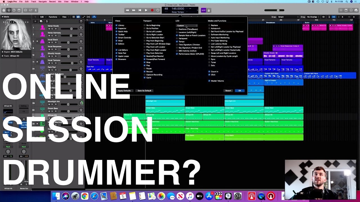
Task: Confirm the dialog with OK
Action: coord(240,91)
